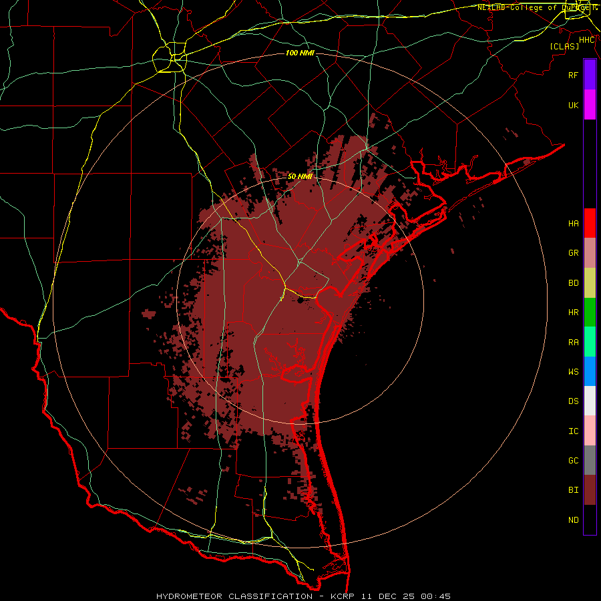The width and height of the screenshot is (601, 601).
Task: Click the [CLAS] units label
Action: [x=564, y=46]
